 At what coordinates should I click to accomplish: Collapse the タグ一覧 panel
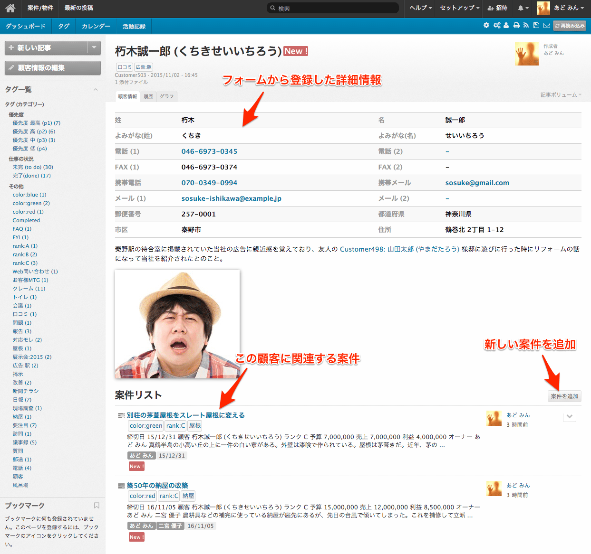pyautogui.click(x=96, y=89)
